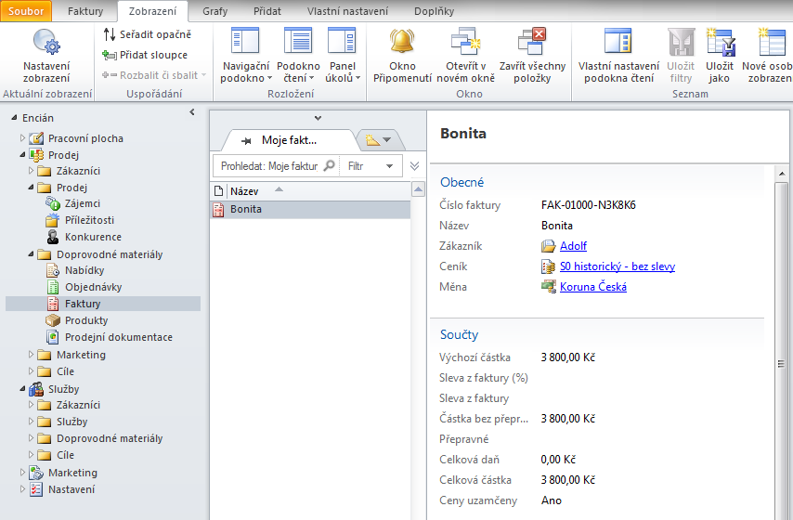This screenshot has height=520, width=793.
Task: Open Faktury in the navigation tree
Action: (x=83, y=304)
